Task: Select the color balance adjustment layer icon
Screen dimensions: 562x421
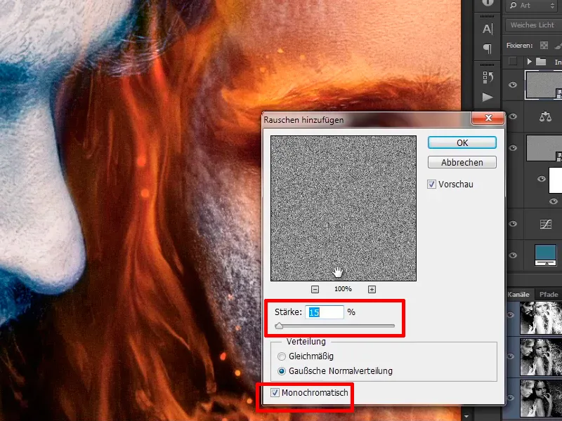Action: pyautogui.click(x=545, y=116)
